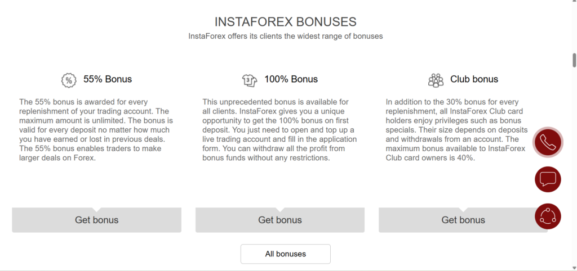Select the 100% Bonus heading
This screenshot has height=271, width=577.
click(x=291, y=79)
